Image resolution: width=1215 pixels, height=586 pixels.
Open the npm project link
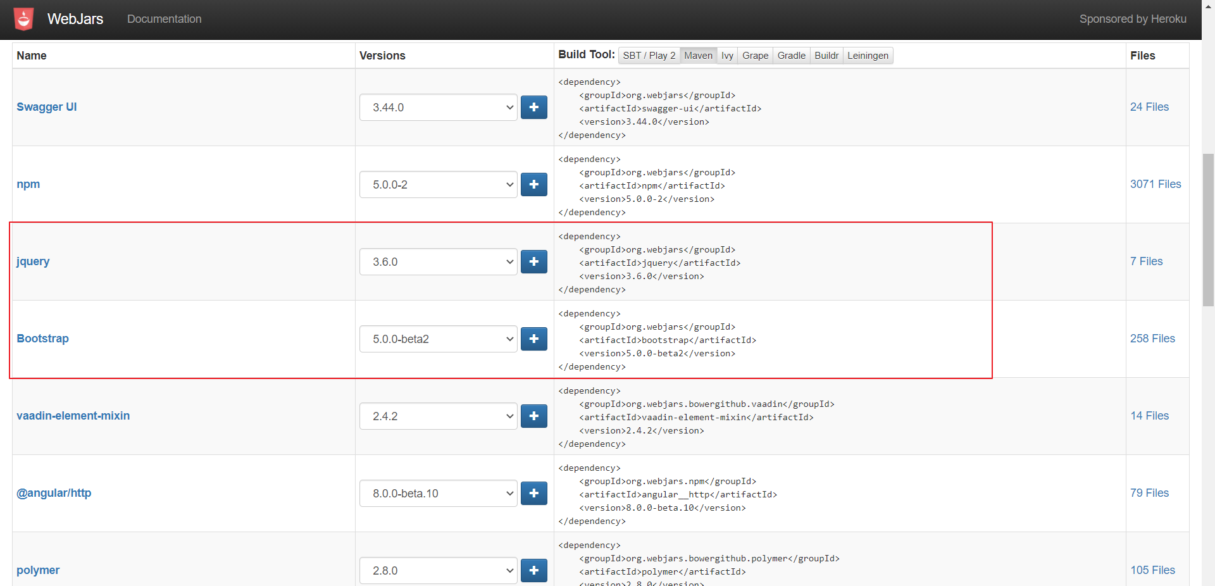[28, 184]
